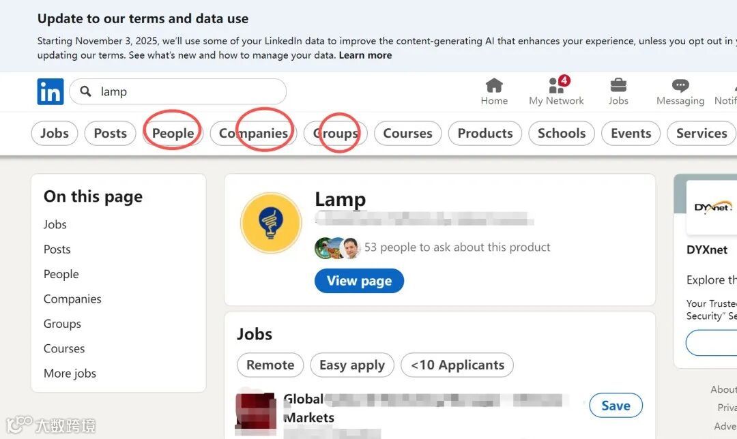Screen dimensions: 737x439
Task: Select the Companies search filter
Action: coord(253,133)
